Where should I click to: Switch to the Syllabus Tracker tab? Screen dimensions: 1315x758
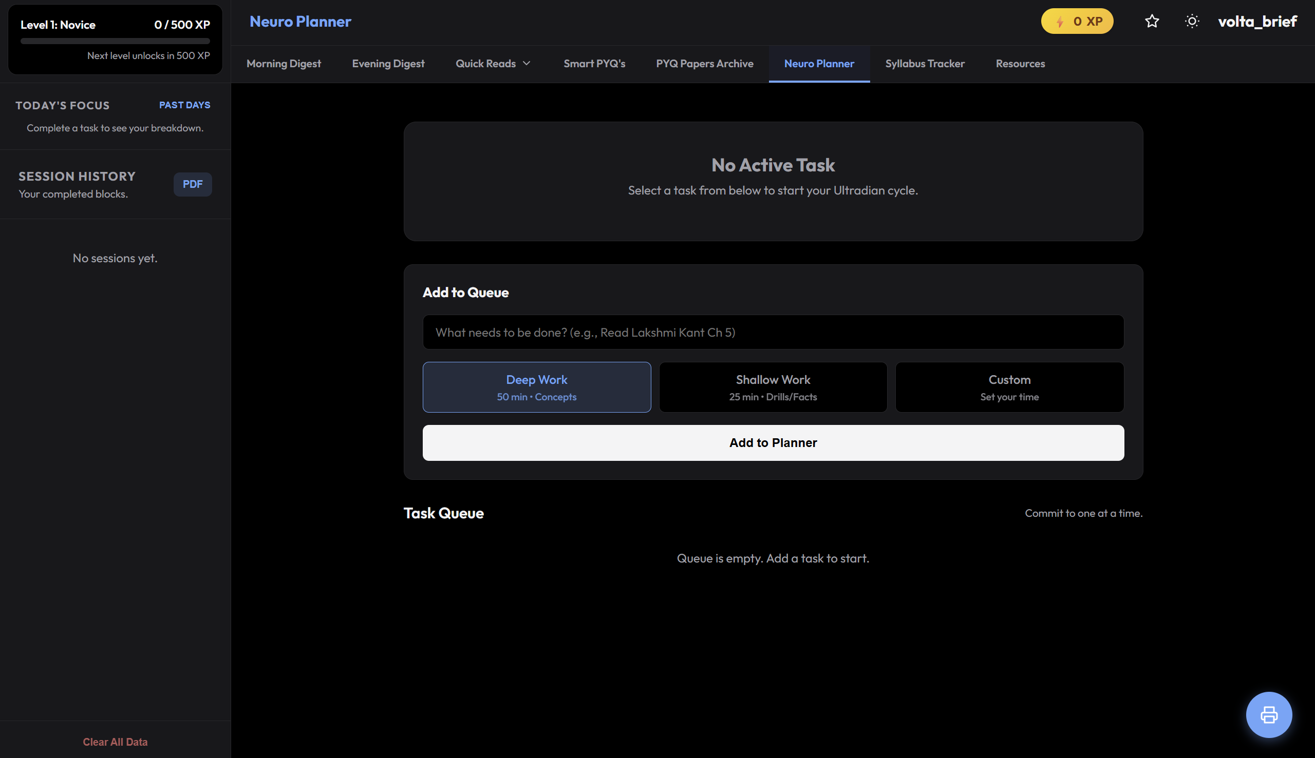coord(924,64)
